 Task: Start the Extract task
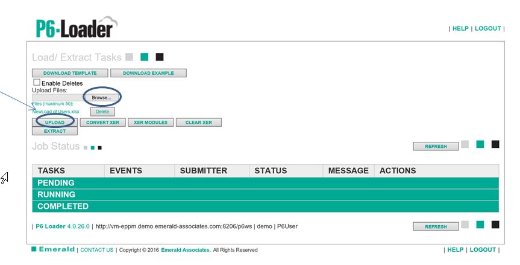(54, 131)
